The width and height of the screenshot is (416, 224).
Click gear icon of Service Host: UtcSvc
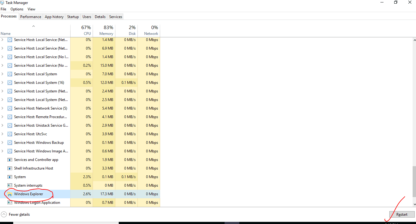point(10,134)
